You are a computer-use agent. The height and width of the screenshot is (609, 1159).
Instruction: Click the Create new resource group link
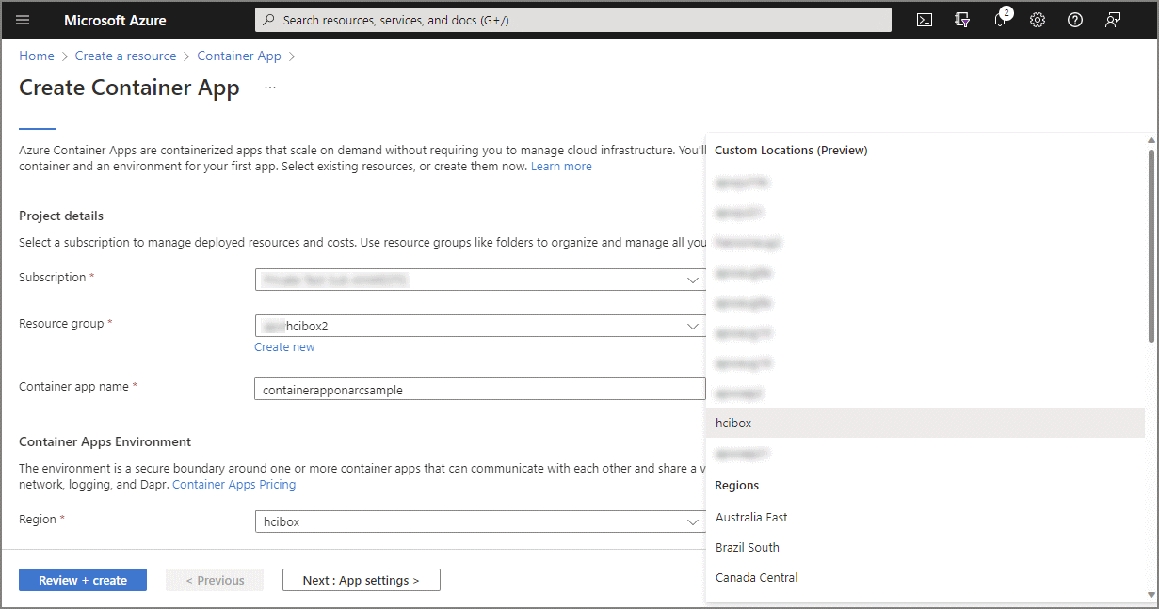point(284,346)
